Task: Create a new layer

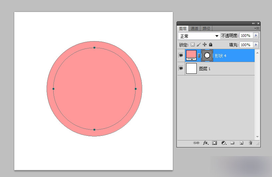Action: [x=241, y=143]
